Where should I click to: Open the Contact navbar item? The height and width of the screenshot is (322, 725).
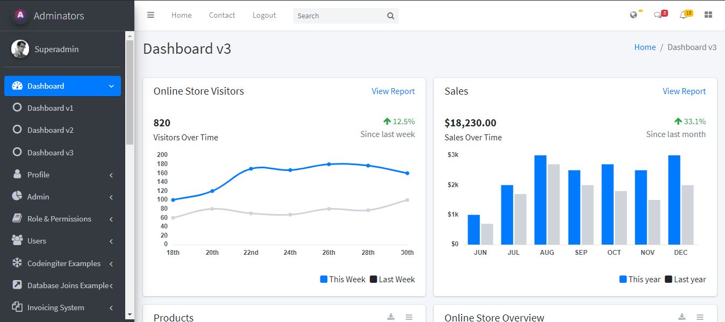pyautogui.click(x=222, y=15)
